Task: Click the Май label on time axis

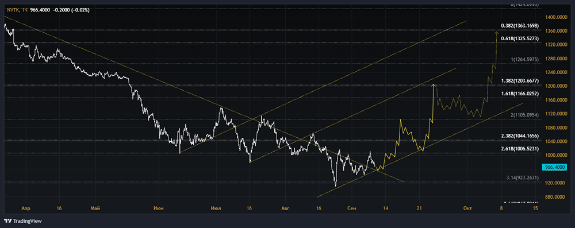Action: point(95,208)
